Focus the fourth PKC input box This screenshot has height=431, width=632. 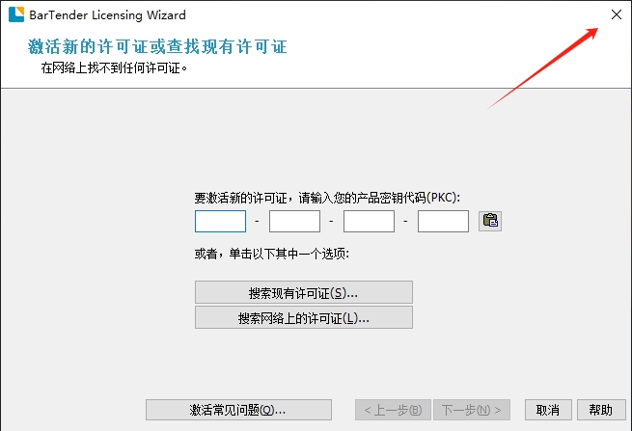click(443, 221)
